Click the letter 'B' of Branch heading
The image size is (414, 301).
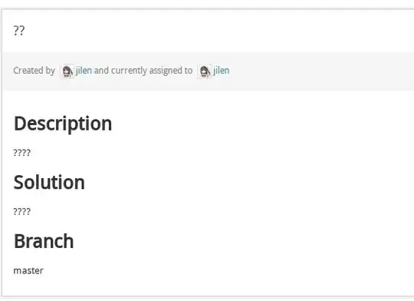pyautogui.click(x=19, y=241)
